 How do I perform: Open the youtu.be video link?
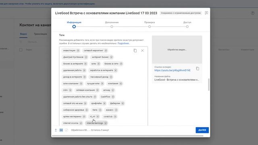pos(172,70)
